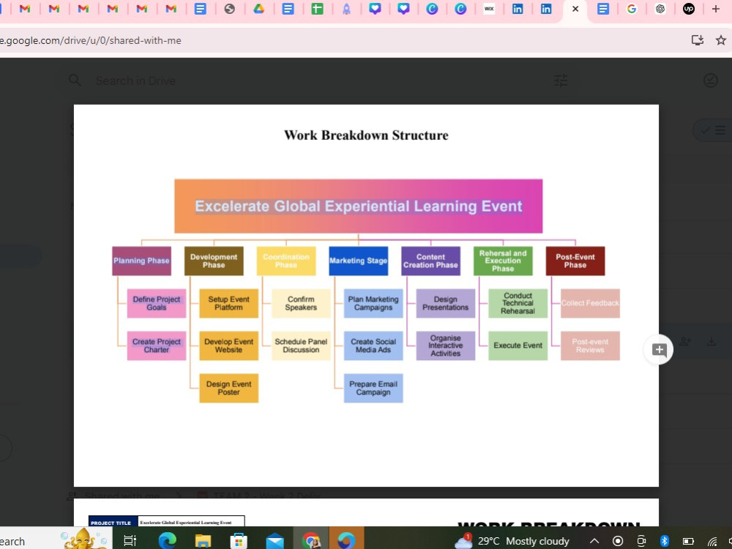Click the Schedule Panel Discussion box
732x549 pixels.
301,346
